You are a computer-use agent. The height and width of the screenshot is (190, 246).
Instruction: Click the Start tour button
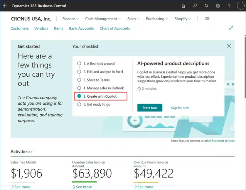(150, 108)
